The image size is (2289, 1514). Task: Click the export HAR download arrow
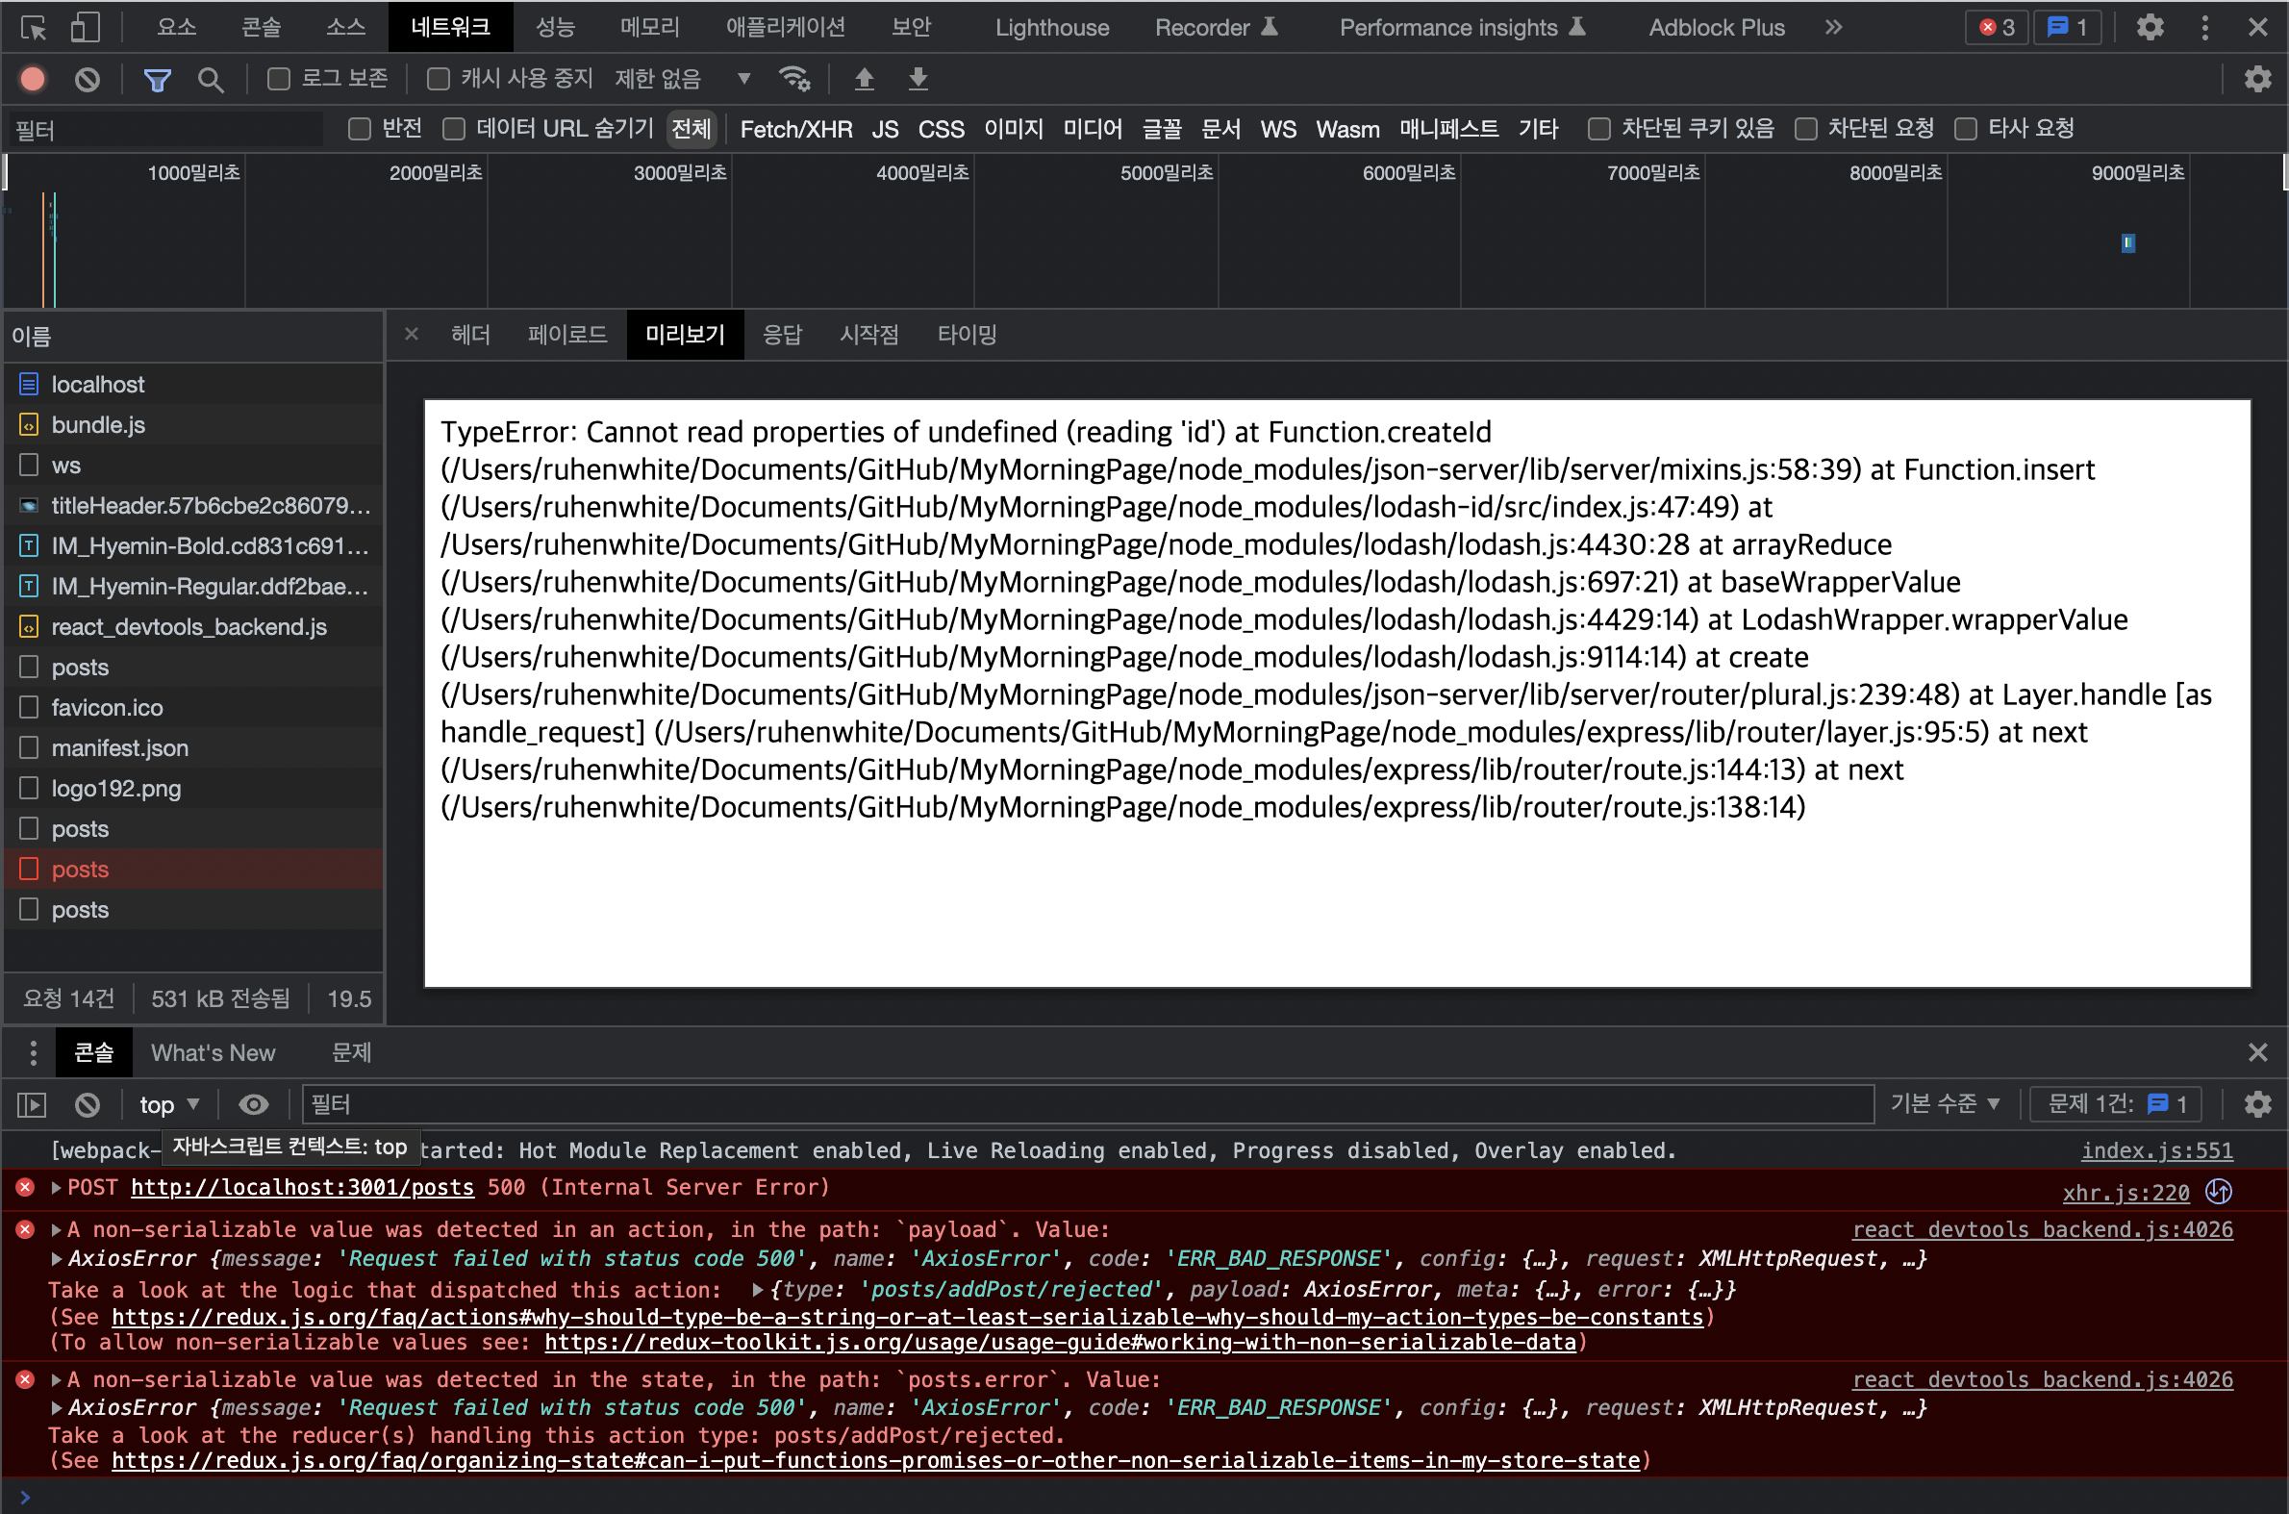[918, 79]
